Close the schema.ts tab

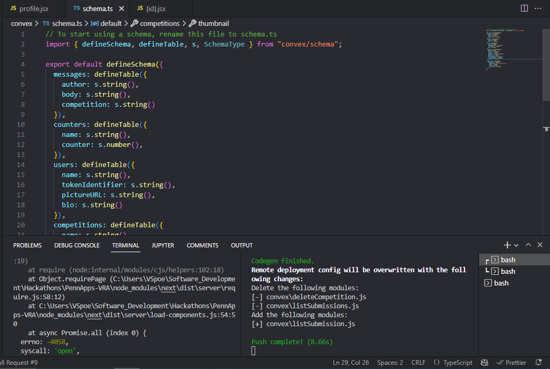[x=122, y=8]
